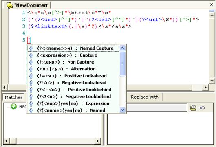The width and height of the screenshot is (216, 147).
Task: Click the icon beside Alternation suggestion
Action: [x=31, y=69]
